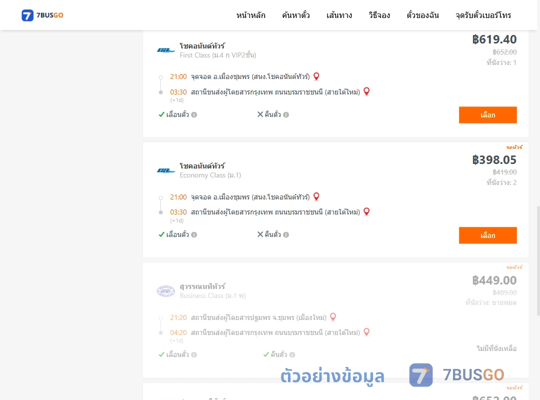Show map pin for 04:20 Bangkok arrival
540x400 pixels.
(x=366, y=332)
